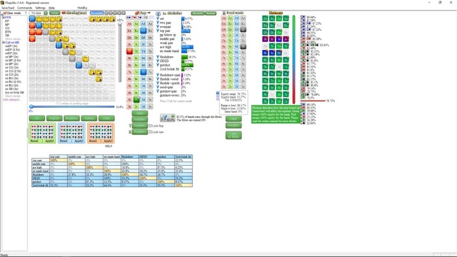
Task: Open the Commands menu
Action: point(25,8)
